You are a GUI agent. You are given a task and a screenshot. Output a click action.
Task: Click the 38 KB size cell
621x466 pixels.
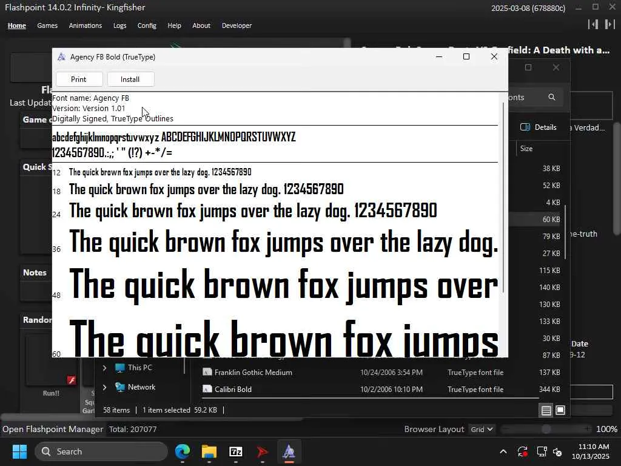click(551, 169)
